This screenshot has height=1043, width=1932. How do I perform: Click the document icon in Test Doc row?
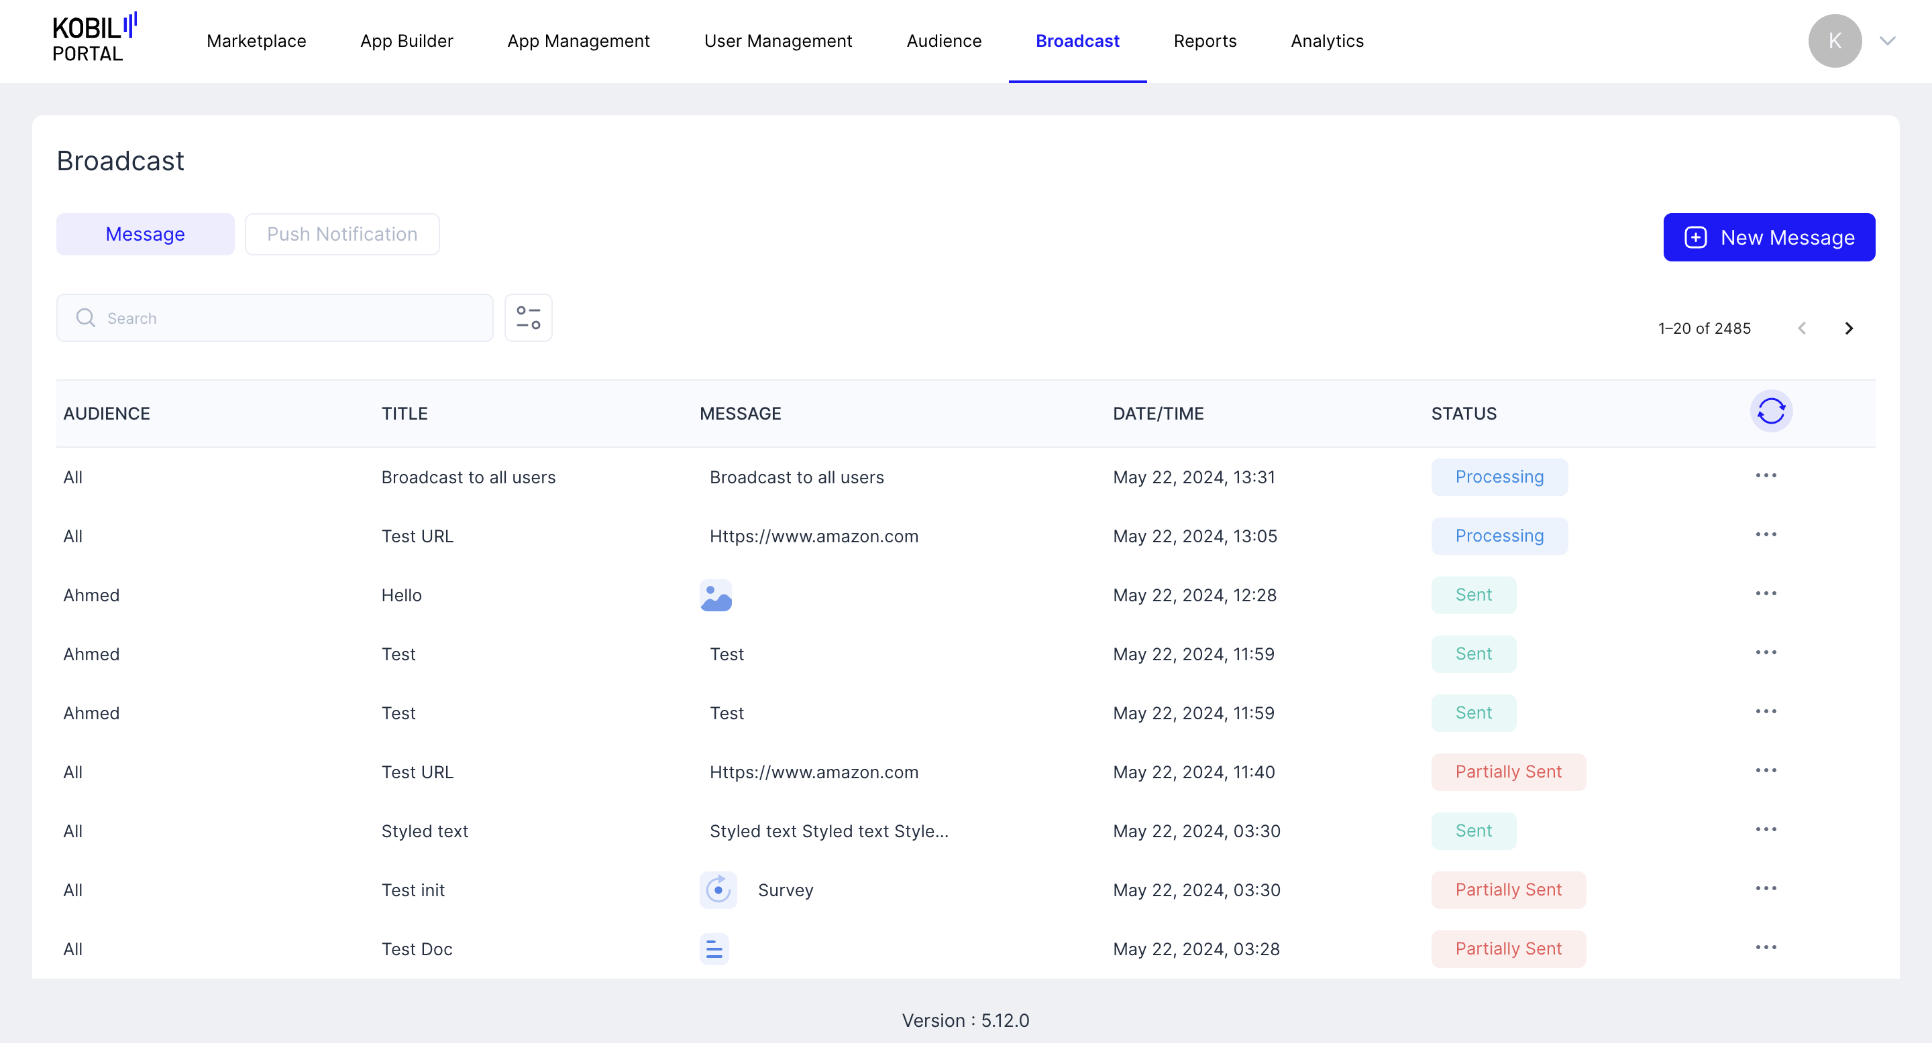point(714,949)
